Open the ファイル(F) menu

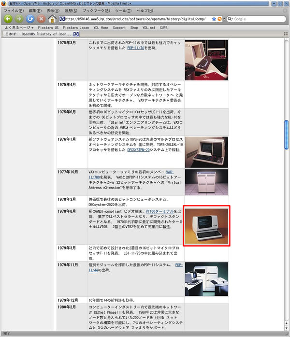[x=14, y=11]
